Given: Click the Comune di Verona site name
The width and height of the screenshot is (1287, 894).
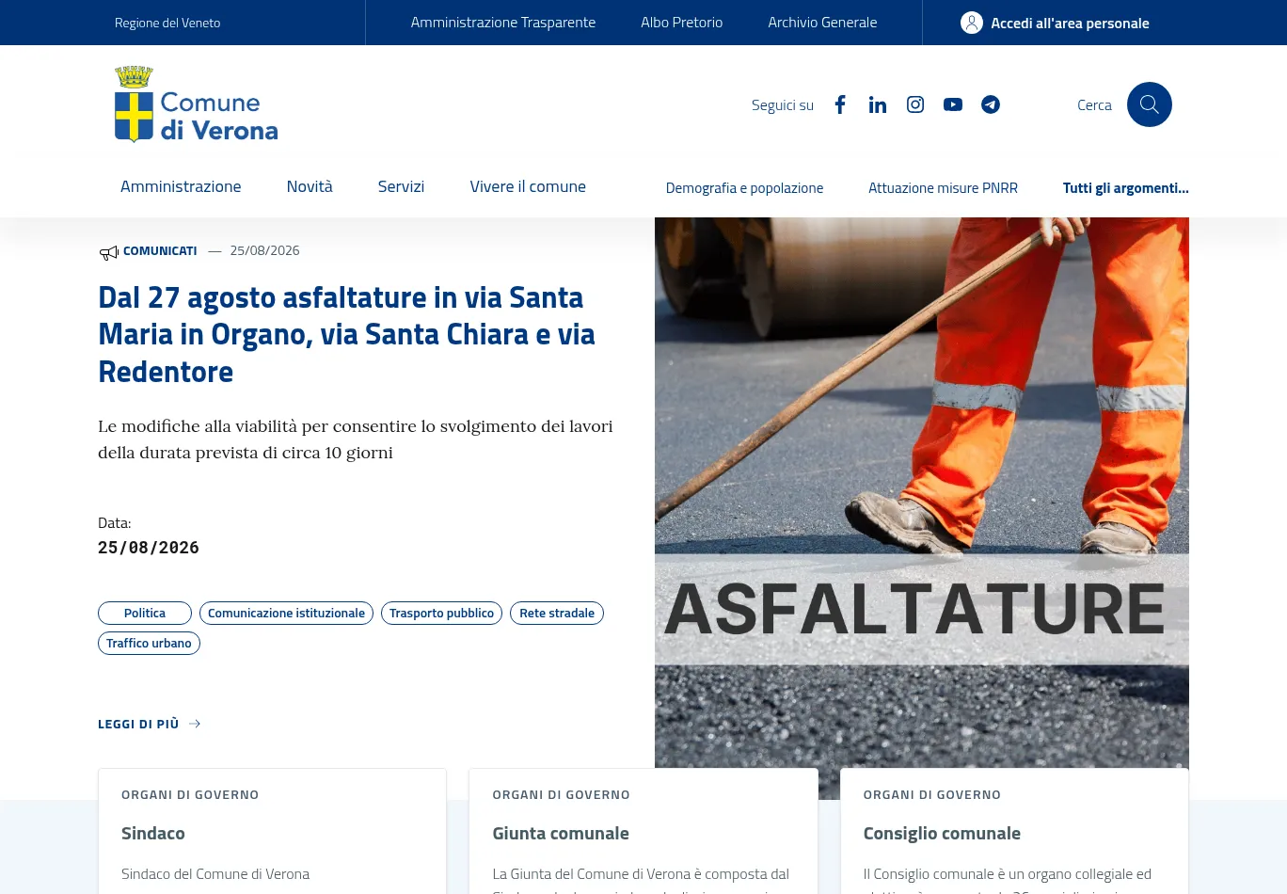Looking at the screenshot, I should click(x=219, y=116).
